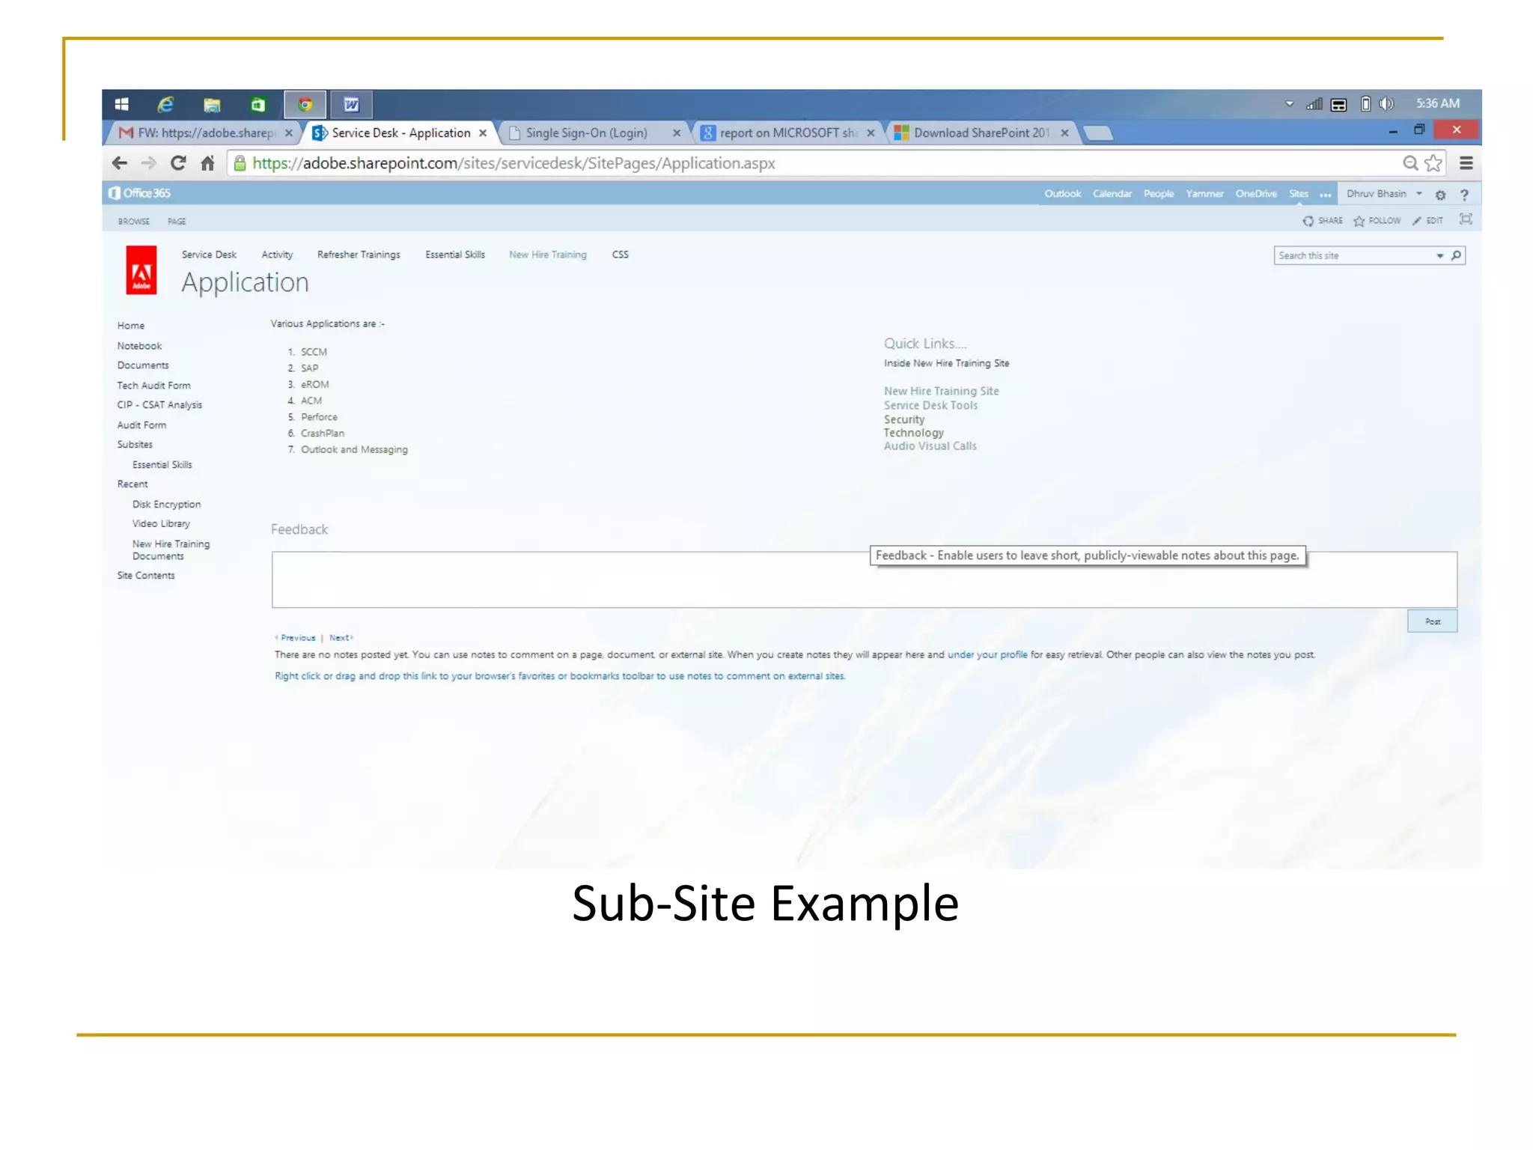Click the Office 365 logo

[140, 193]
